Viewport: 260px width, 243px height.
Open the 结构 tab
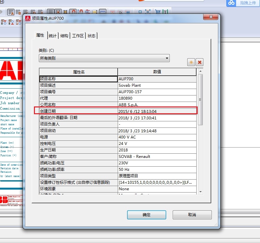[64, 36]
